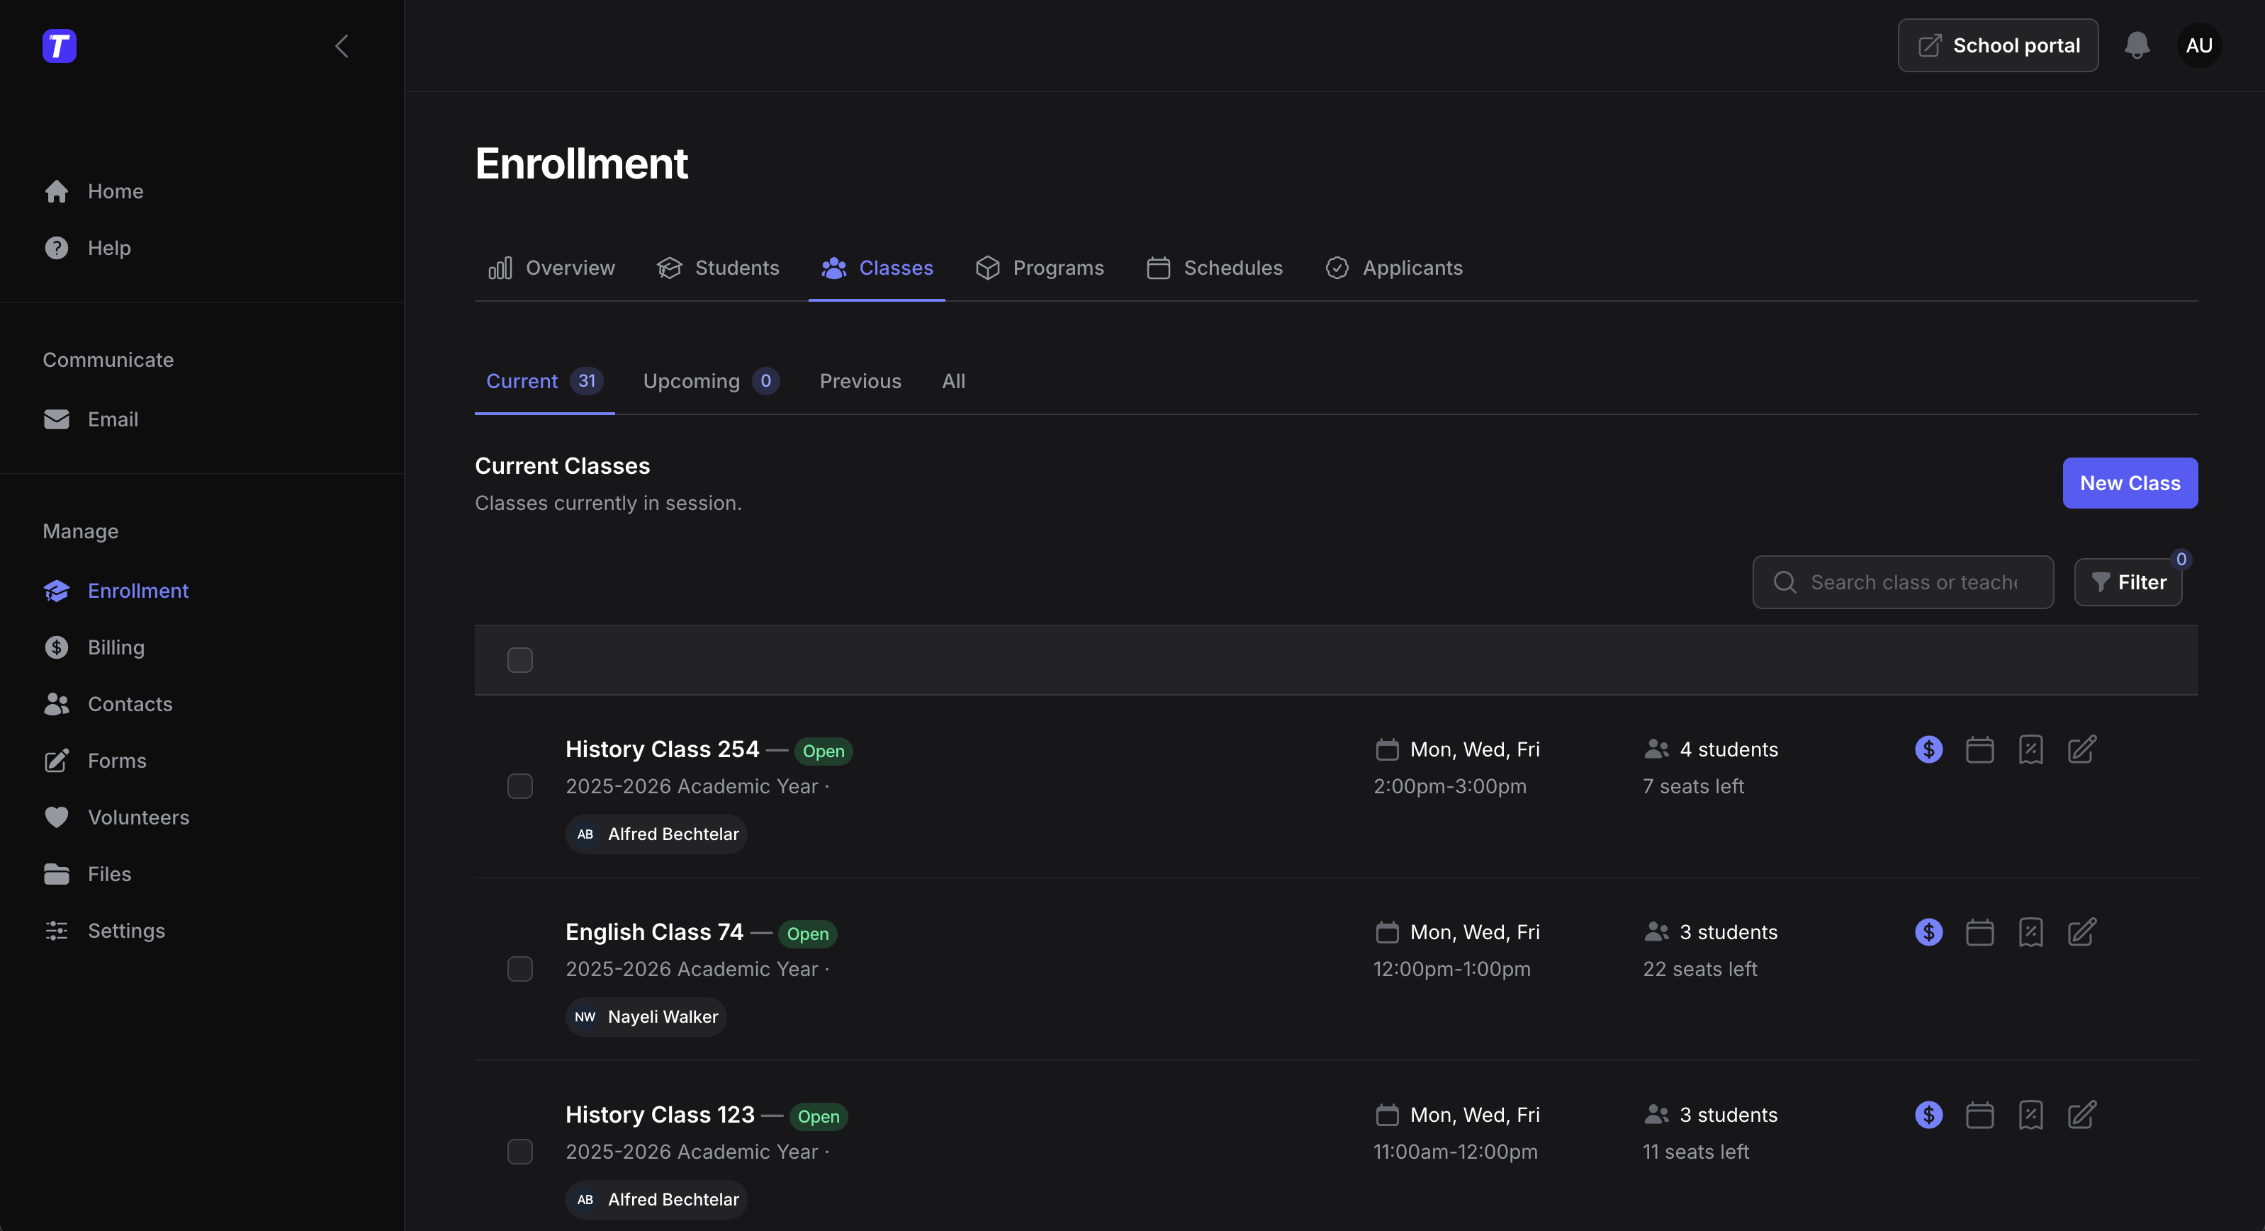
Task: Open payments for History Class 254
Action: click(x=1928, y=749)
